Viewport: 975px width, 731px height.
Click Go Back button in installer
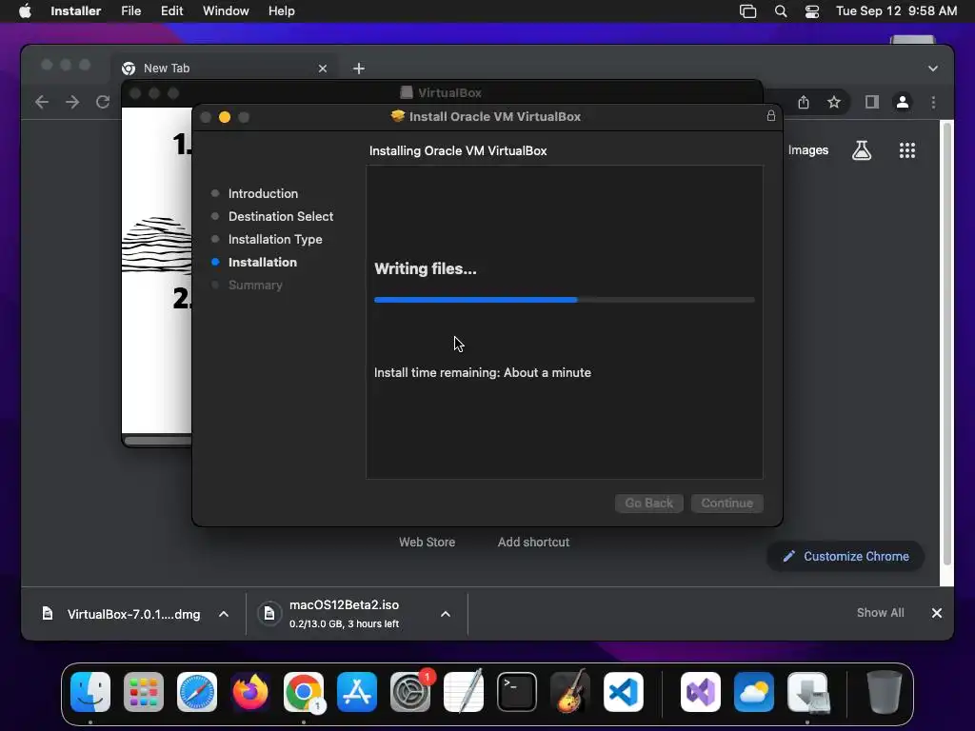point(648,503)
